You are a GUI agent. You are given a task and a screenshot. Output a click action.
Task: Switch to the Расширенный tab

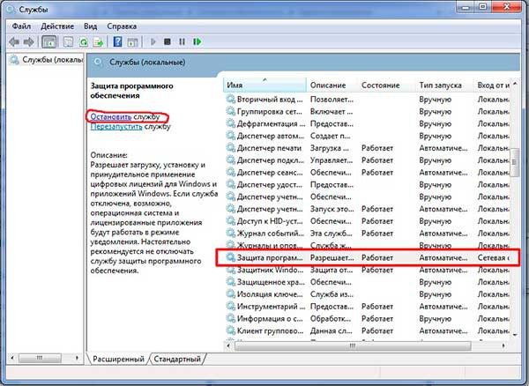click(x=118, y=359)
